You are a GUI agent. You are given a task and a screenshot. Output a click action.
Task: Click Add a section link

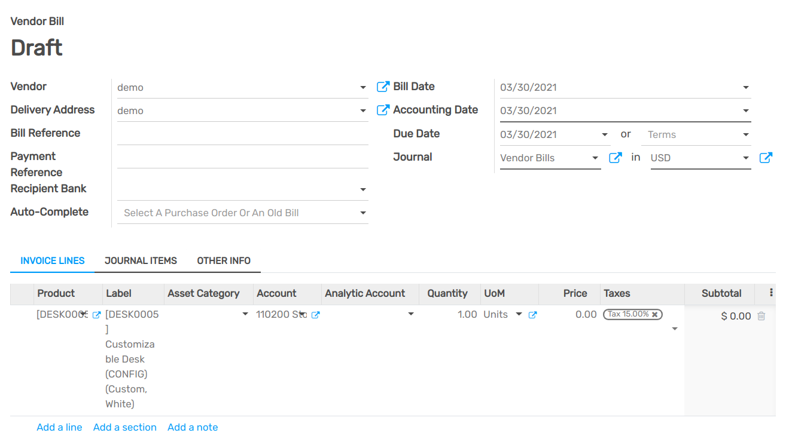124,427
